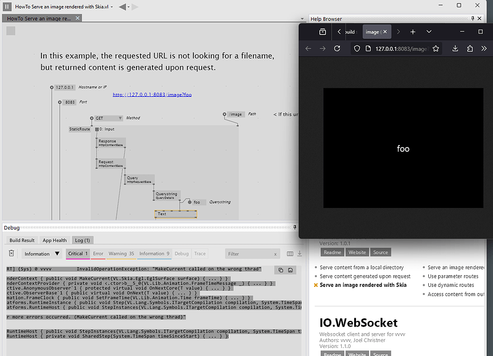The height and width of the screenshot is (356, 493).
Task: Click the log Filter text field
Action: coord(249,254)
